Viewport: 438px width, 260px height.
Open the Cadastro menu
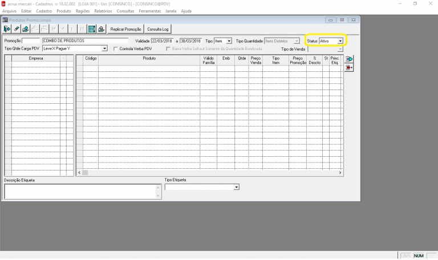[x=44, y=11]
